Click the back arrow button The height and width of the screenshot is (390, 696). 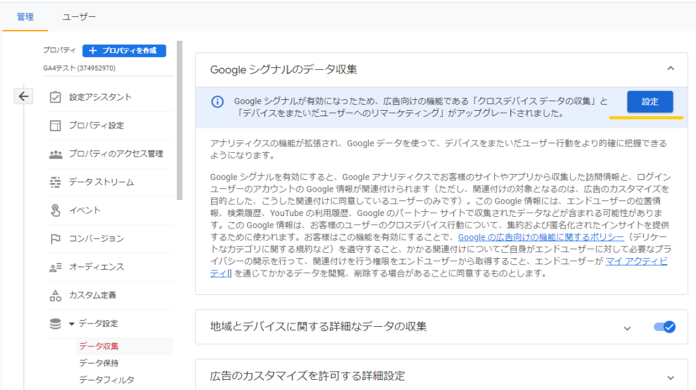point(24,96)
